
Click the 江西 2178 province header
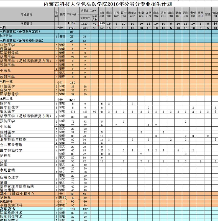148,14
